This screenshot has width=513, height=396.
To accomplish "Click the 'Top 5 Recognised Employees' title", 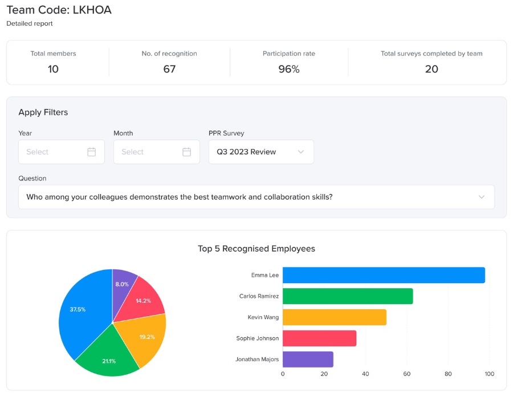I will pos(256,249).
